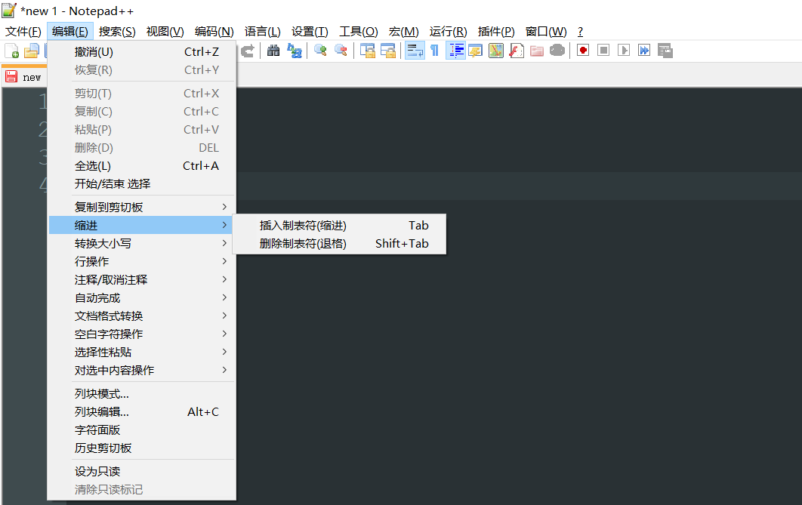The image size is (802, 505).
Task: Select the new 1 document tab
Action: coord(24,77)
